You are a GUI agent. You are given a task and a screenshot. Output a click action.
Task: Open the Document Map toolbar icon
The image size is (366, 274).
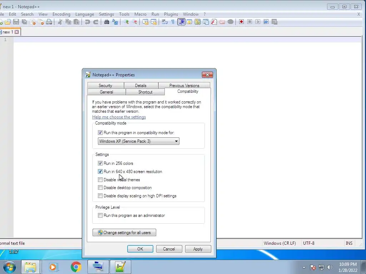197,22
